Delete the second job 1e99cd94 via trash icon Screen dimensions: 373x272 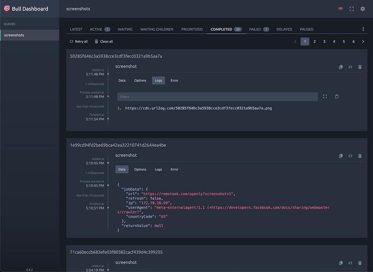click(360, 156)
